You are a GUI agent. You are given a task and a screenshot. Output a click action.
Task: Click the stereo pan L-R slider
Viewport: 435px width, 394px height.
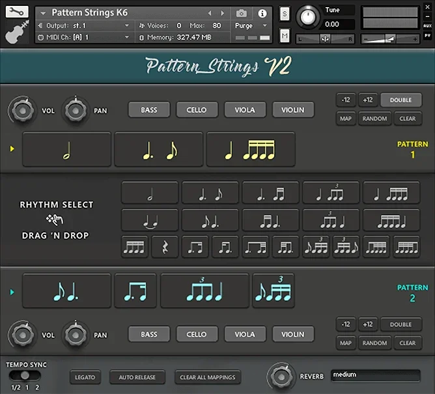click(325, 39)
